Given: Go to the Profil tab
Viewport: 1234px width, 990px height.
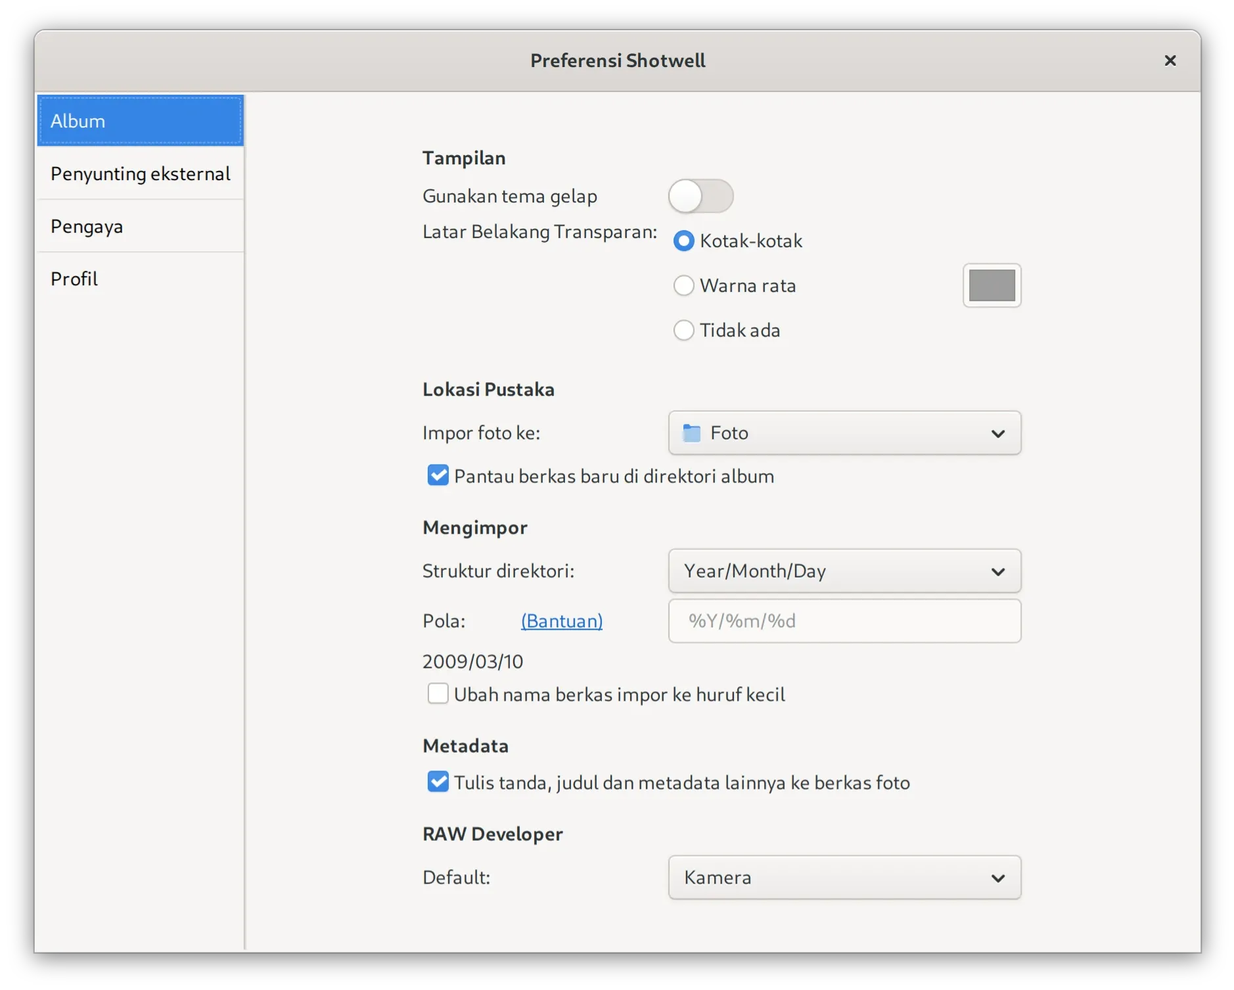Looking at the screenshot, I should [140, 279].
